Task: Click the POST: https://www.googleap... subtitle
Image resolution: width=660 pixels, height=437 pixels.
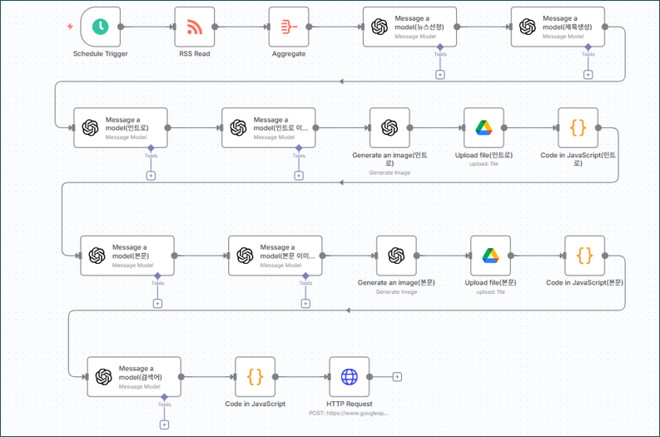Action: [x=349, y=413]
